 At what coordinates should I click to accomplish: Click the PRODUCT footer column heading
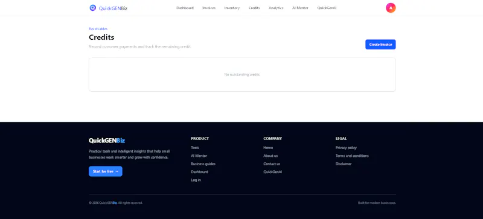coord(200,139)
